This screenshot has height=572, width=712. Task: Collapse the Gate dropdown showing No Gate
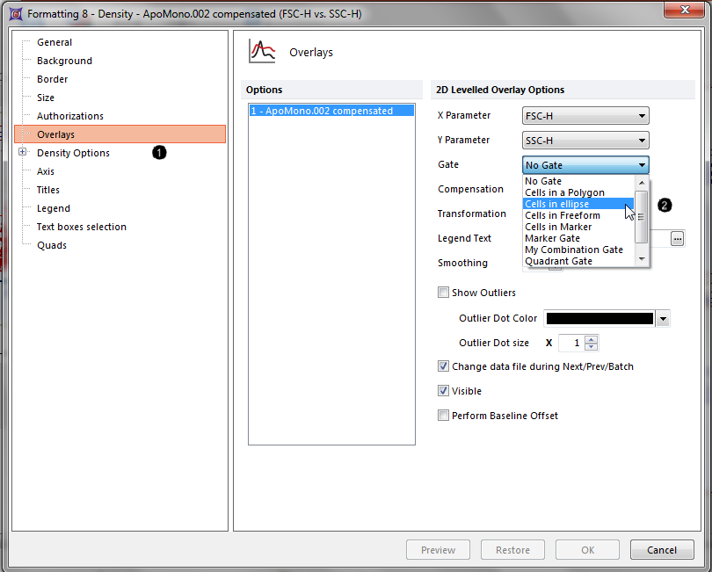click(x=643, y=165)
